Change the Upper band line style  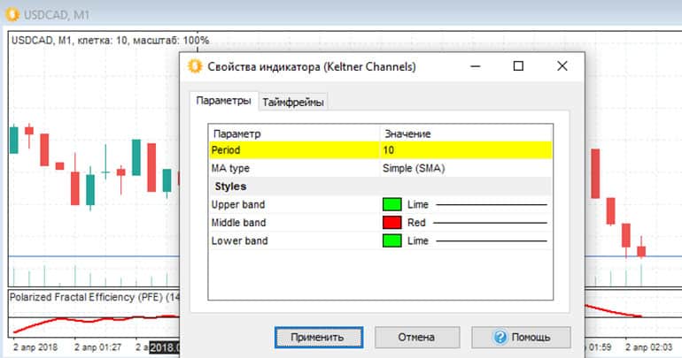(492, 204)
